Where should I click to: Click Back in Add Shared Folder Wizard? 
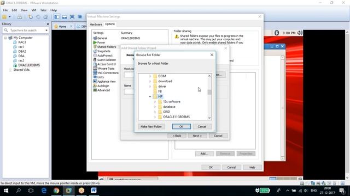coord(177,136)
